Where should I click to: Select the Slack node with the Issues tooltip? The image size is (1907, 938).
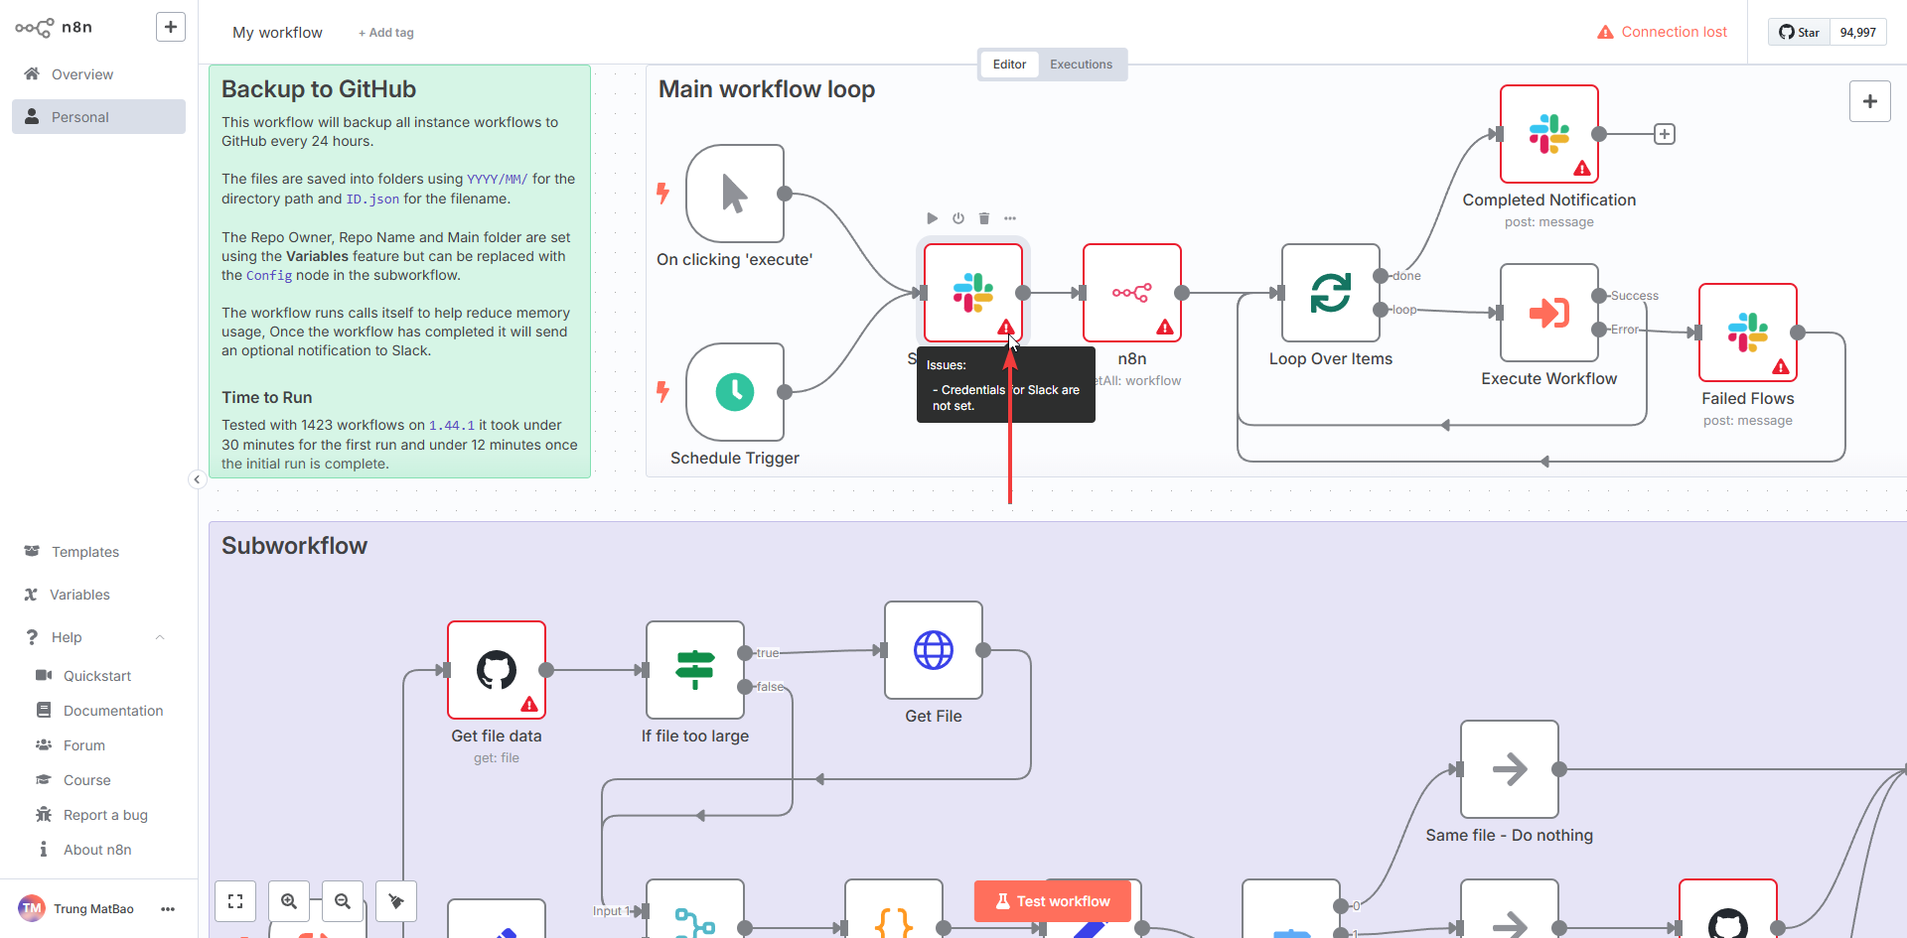pos(973,293)
